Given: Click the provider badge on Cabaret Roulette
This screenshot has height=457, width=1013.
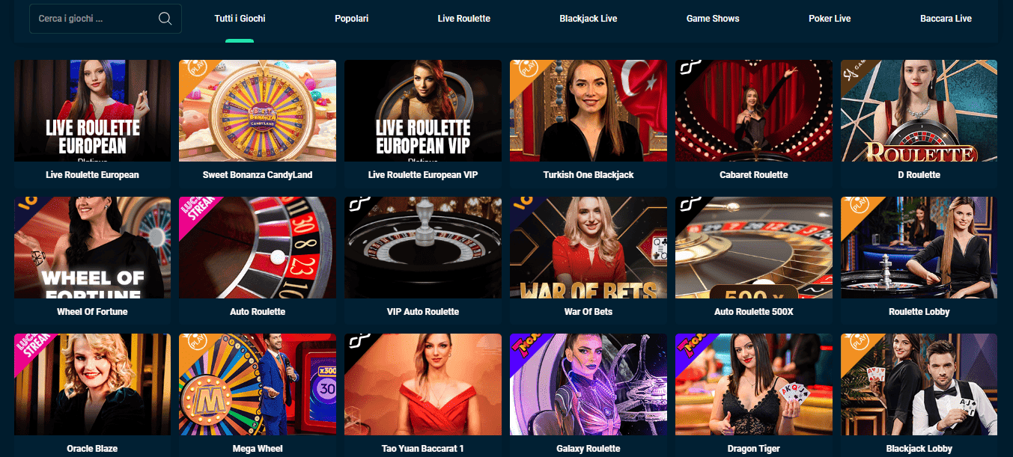Looking at the screenshot, I should tap(686, 70).
